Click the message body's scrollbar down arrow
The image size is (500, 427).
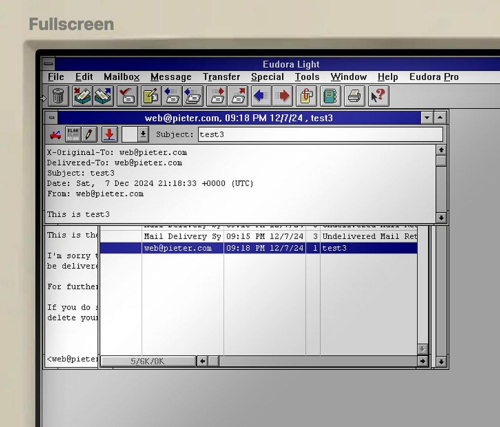441,218
